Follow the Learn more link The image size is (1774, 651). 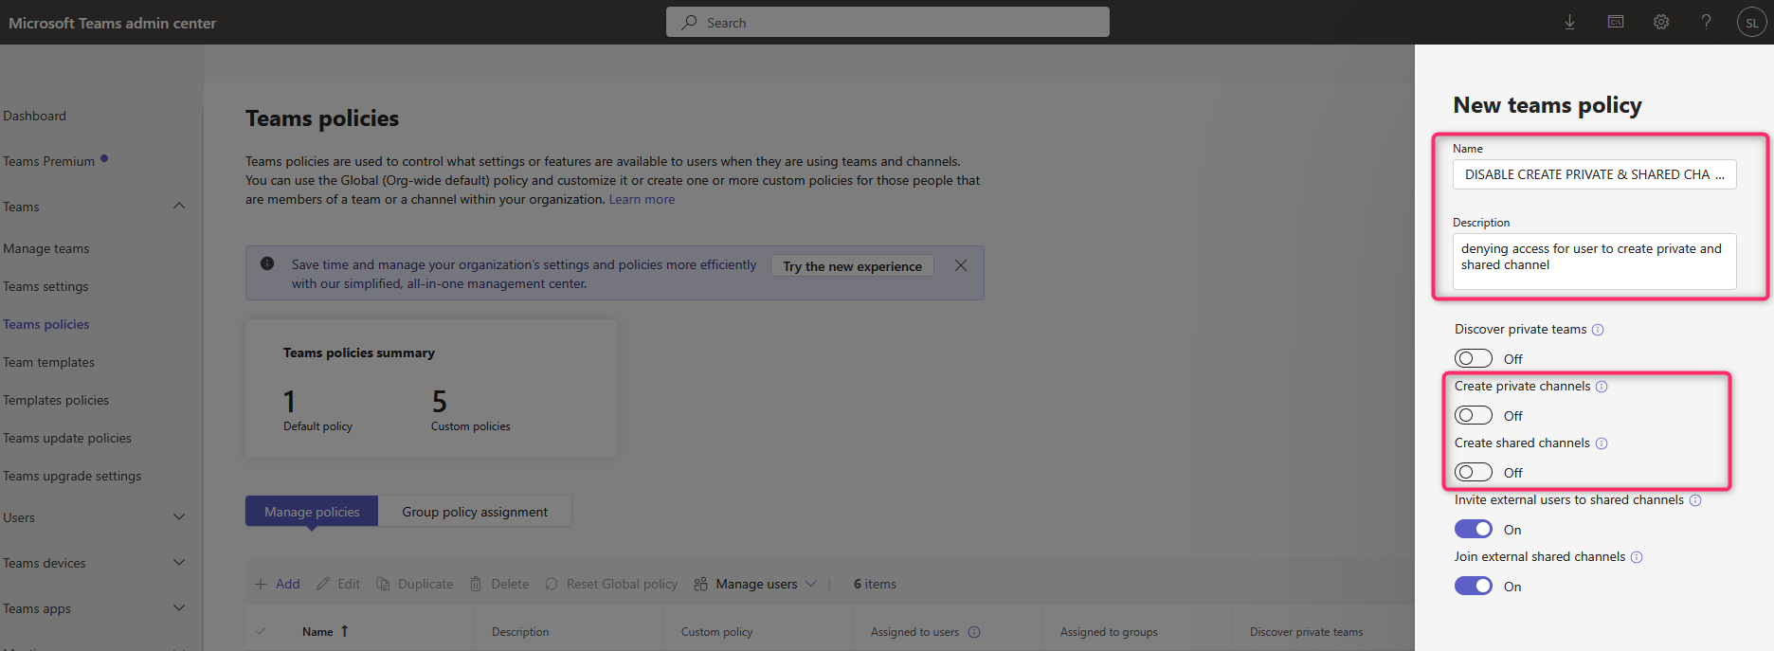pos(642,199)
